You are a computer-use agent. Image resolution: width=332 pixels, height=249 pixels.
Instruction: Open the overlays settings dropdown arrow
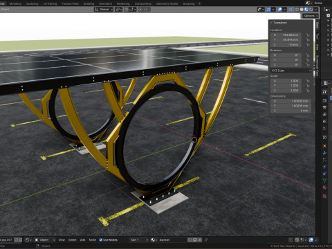pos(284,9)
